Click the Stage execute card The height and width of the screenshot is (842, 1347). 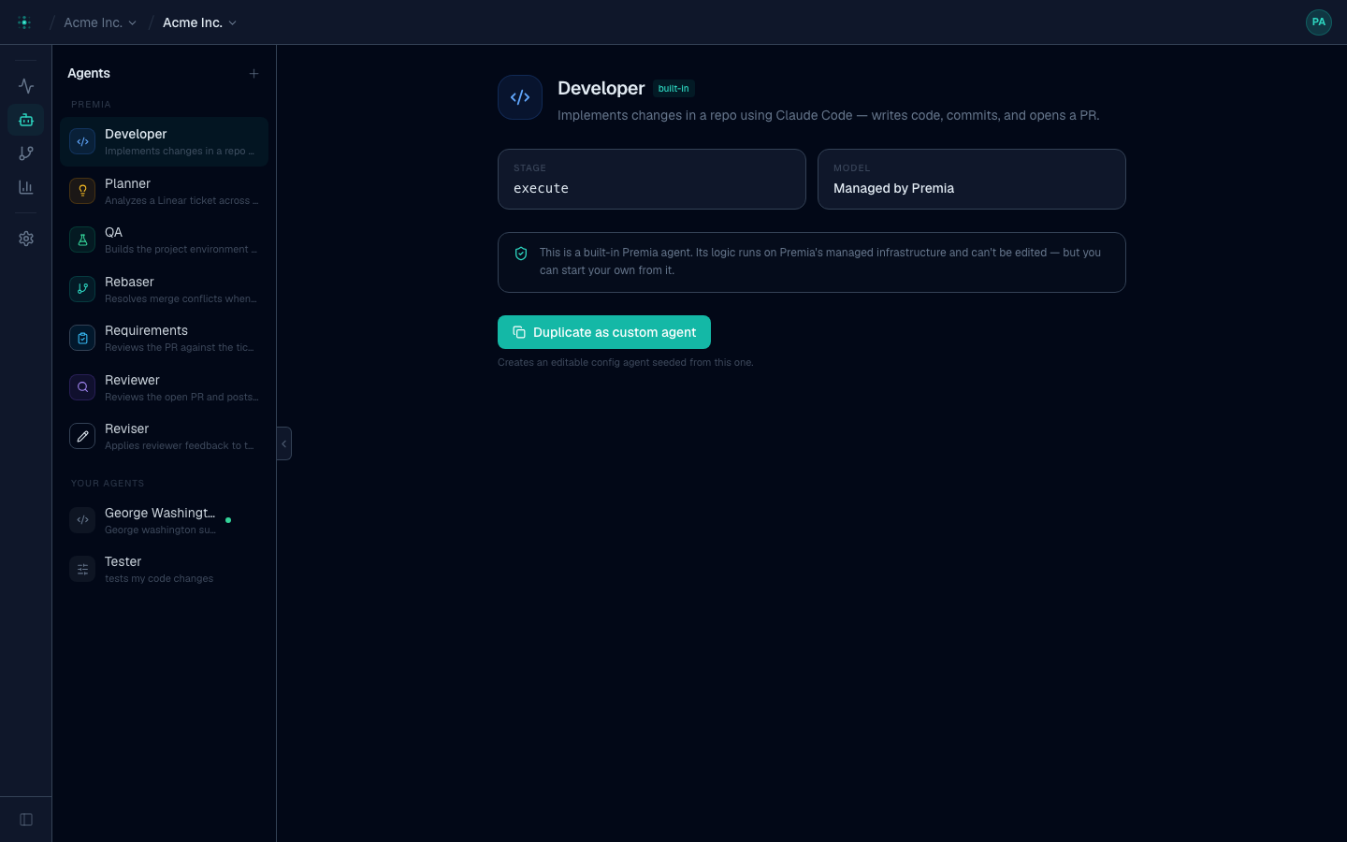coord(652,179)
